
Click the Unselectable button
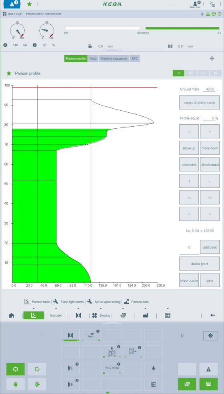pyautogui.click(x=210, y=165)
